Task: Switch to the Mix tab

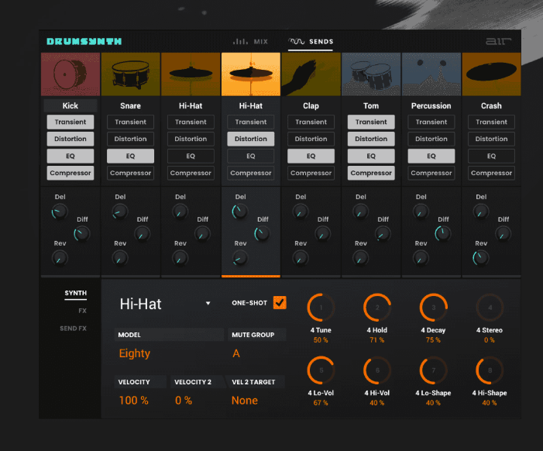Action: click(250, 42)
